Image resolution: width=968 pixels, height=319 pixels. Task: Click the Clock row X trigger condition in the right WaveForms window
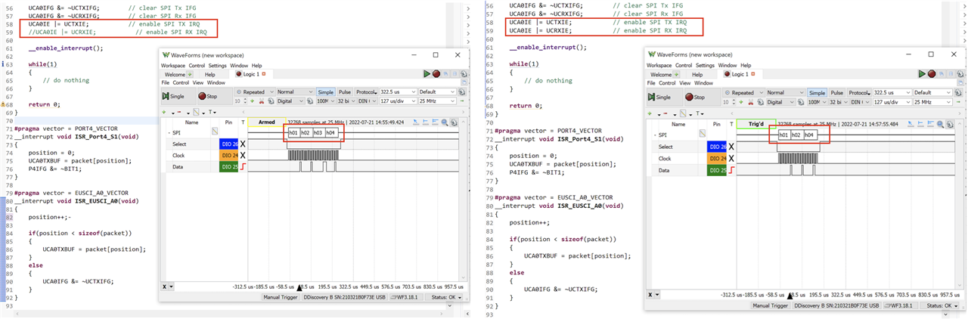pyautogui.click(x=731, y=159)
